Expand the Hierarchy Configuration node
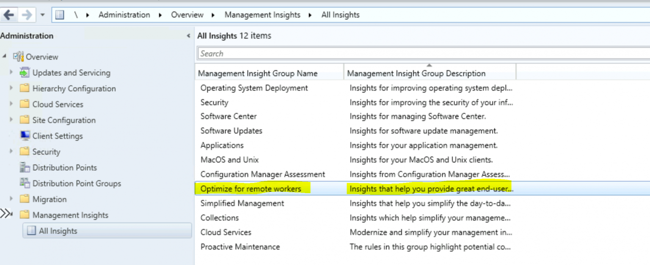The image size is (650, 265). click(x=11, y=88)
